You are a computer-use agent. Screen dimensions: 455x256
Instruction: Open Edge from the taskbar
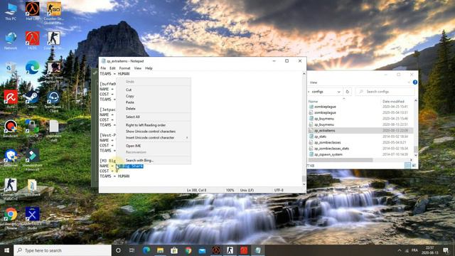tap(146, 250)
